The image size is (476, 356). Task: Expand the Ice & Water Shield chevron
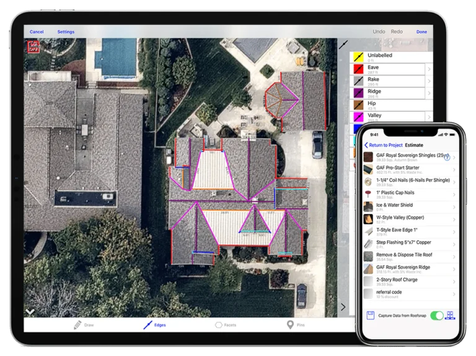pos(454,207)
